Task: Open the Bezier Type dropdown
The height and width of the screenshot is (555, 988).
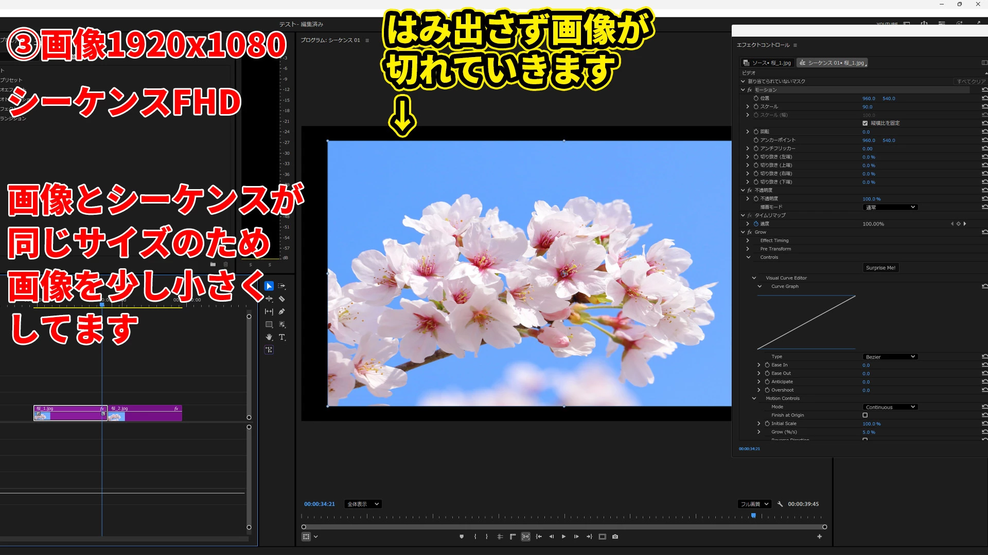Action: pos(890,357)
